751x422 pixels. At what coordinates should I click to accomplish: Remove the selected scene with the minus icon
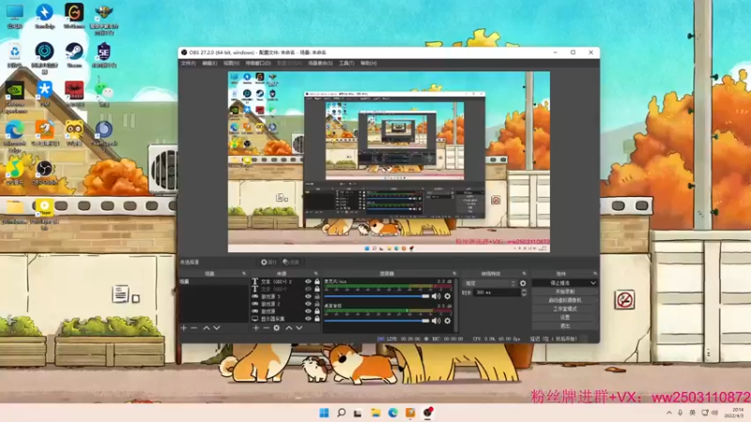tap(194, 328)
